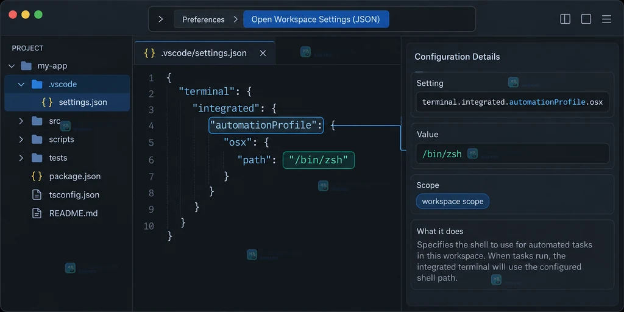
Task: Click the scripts folder icon
Action: click(x=37, y=140)
